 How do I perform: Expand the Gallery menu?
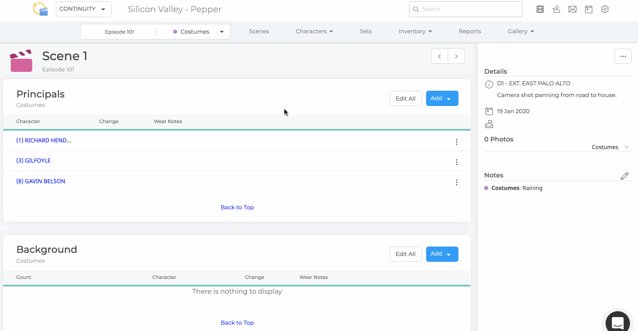pos(521,31)
